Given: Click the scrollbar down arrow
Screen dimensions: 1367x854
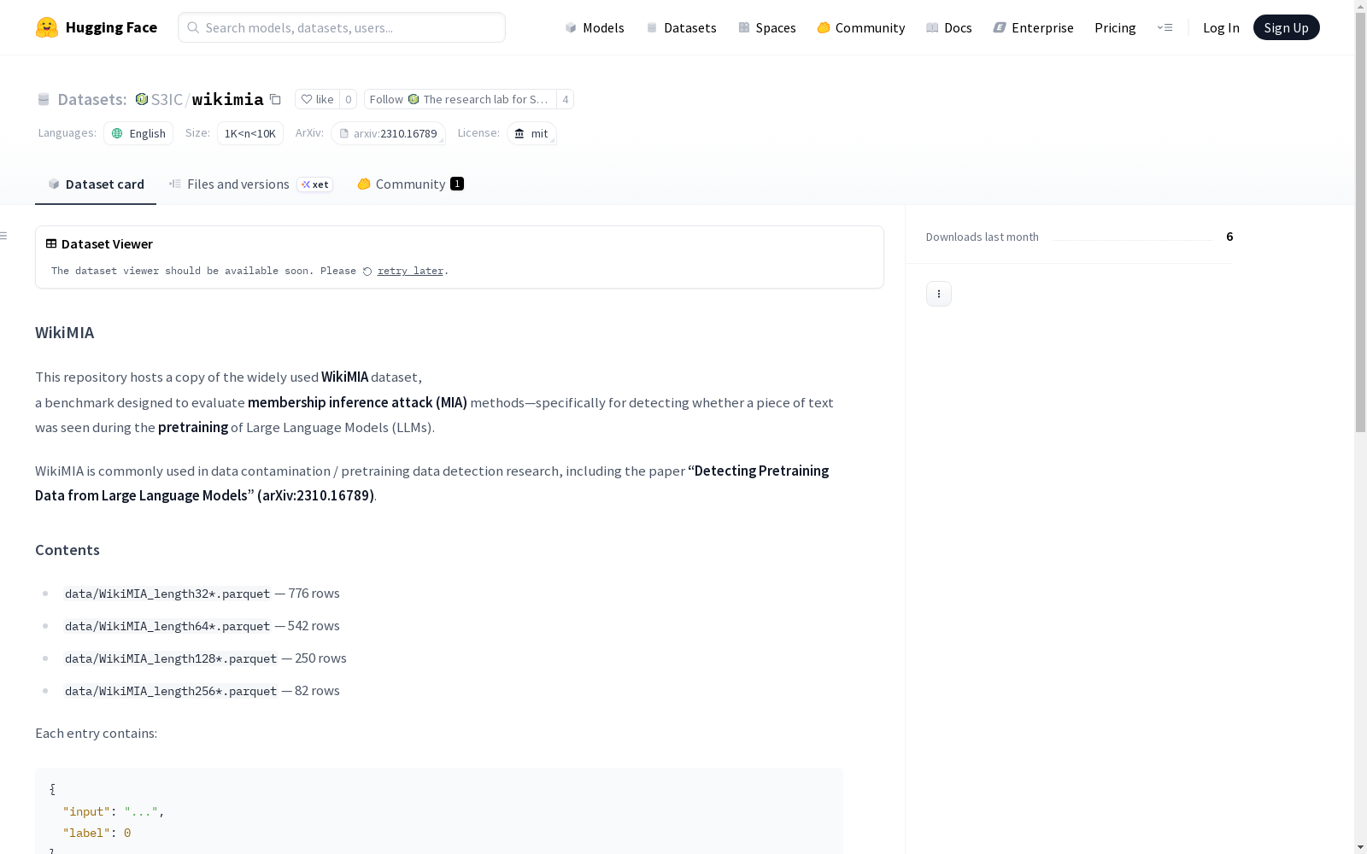Looking at the screenshot, I should click(x=1360, y=847).
